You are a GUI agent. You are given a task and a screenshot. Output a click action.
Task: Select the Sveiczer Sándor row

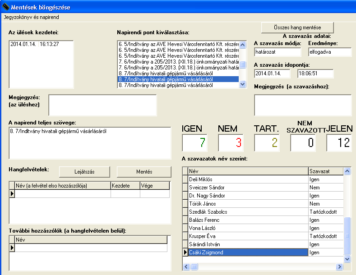click(263, 188)
